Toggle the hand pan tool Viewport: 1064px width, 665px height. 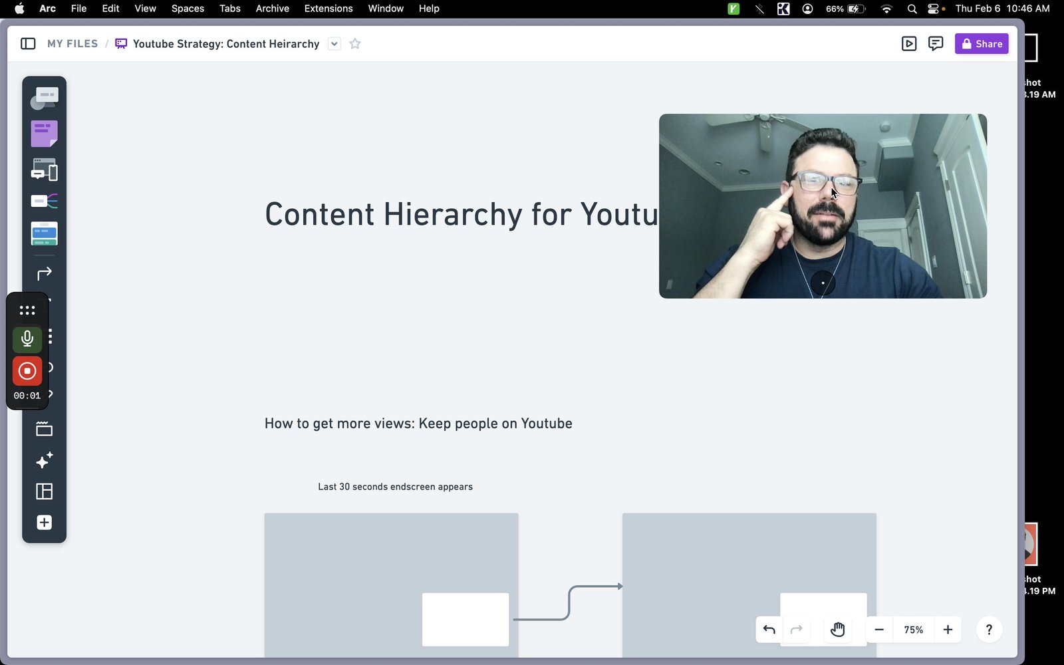837,630
